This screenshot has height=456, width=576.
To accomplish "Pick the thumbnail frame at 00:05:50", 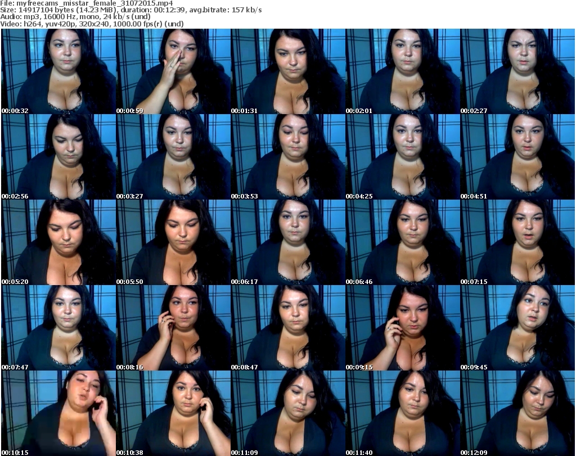I will pyautogui.click(x=173, y=242).
